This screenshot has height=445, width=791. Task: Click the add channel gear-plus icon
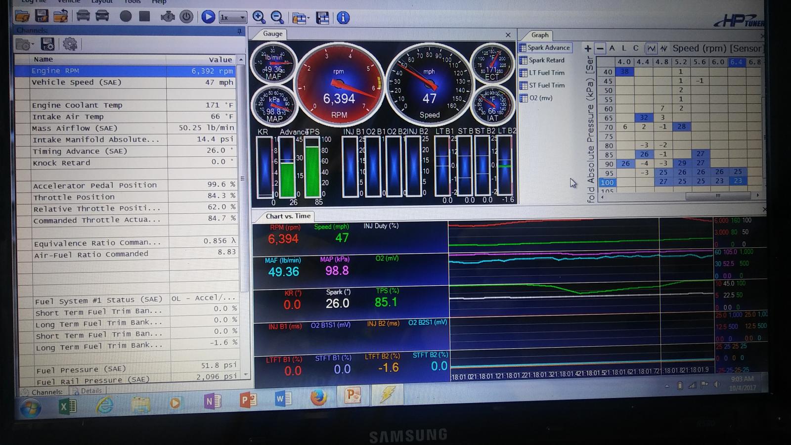(x=70, y=44)
